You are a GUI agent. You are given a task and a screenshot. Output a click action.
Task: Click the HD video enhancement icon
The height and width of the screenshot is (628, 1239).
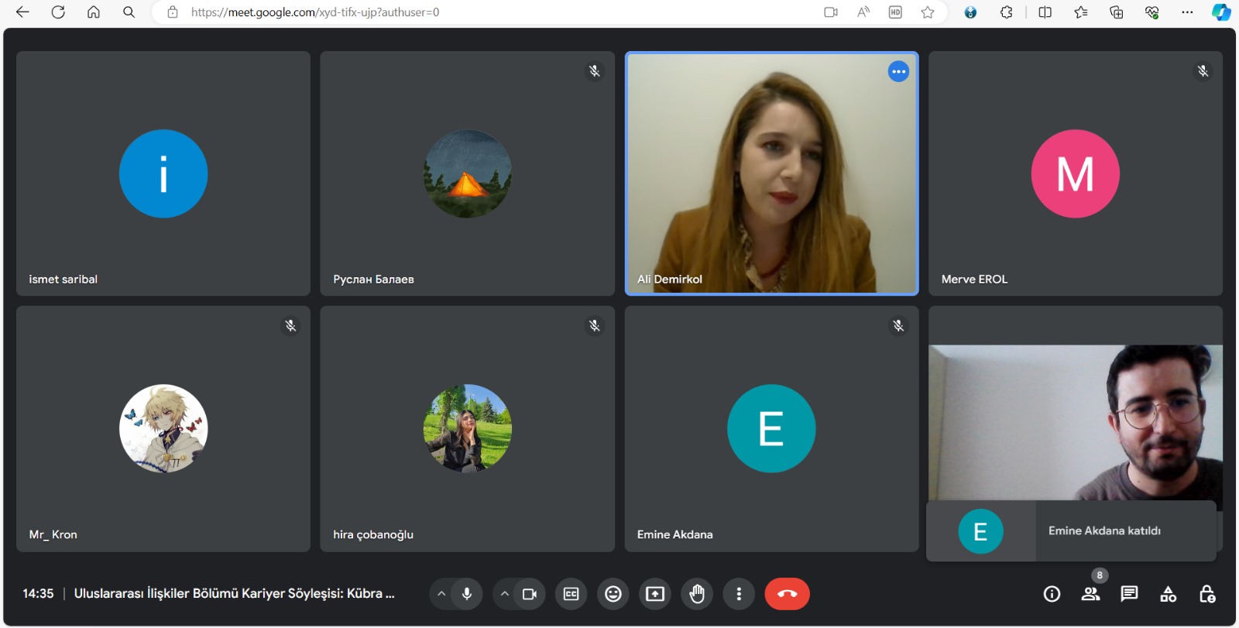click(x=895, y=12)
